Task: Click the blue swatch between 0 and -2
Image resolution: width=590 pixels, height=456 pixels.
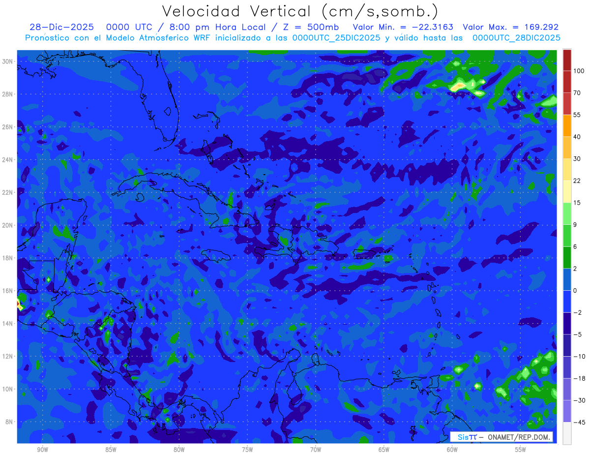Action: point(567,302)
